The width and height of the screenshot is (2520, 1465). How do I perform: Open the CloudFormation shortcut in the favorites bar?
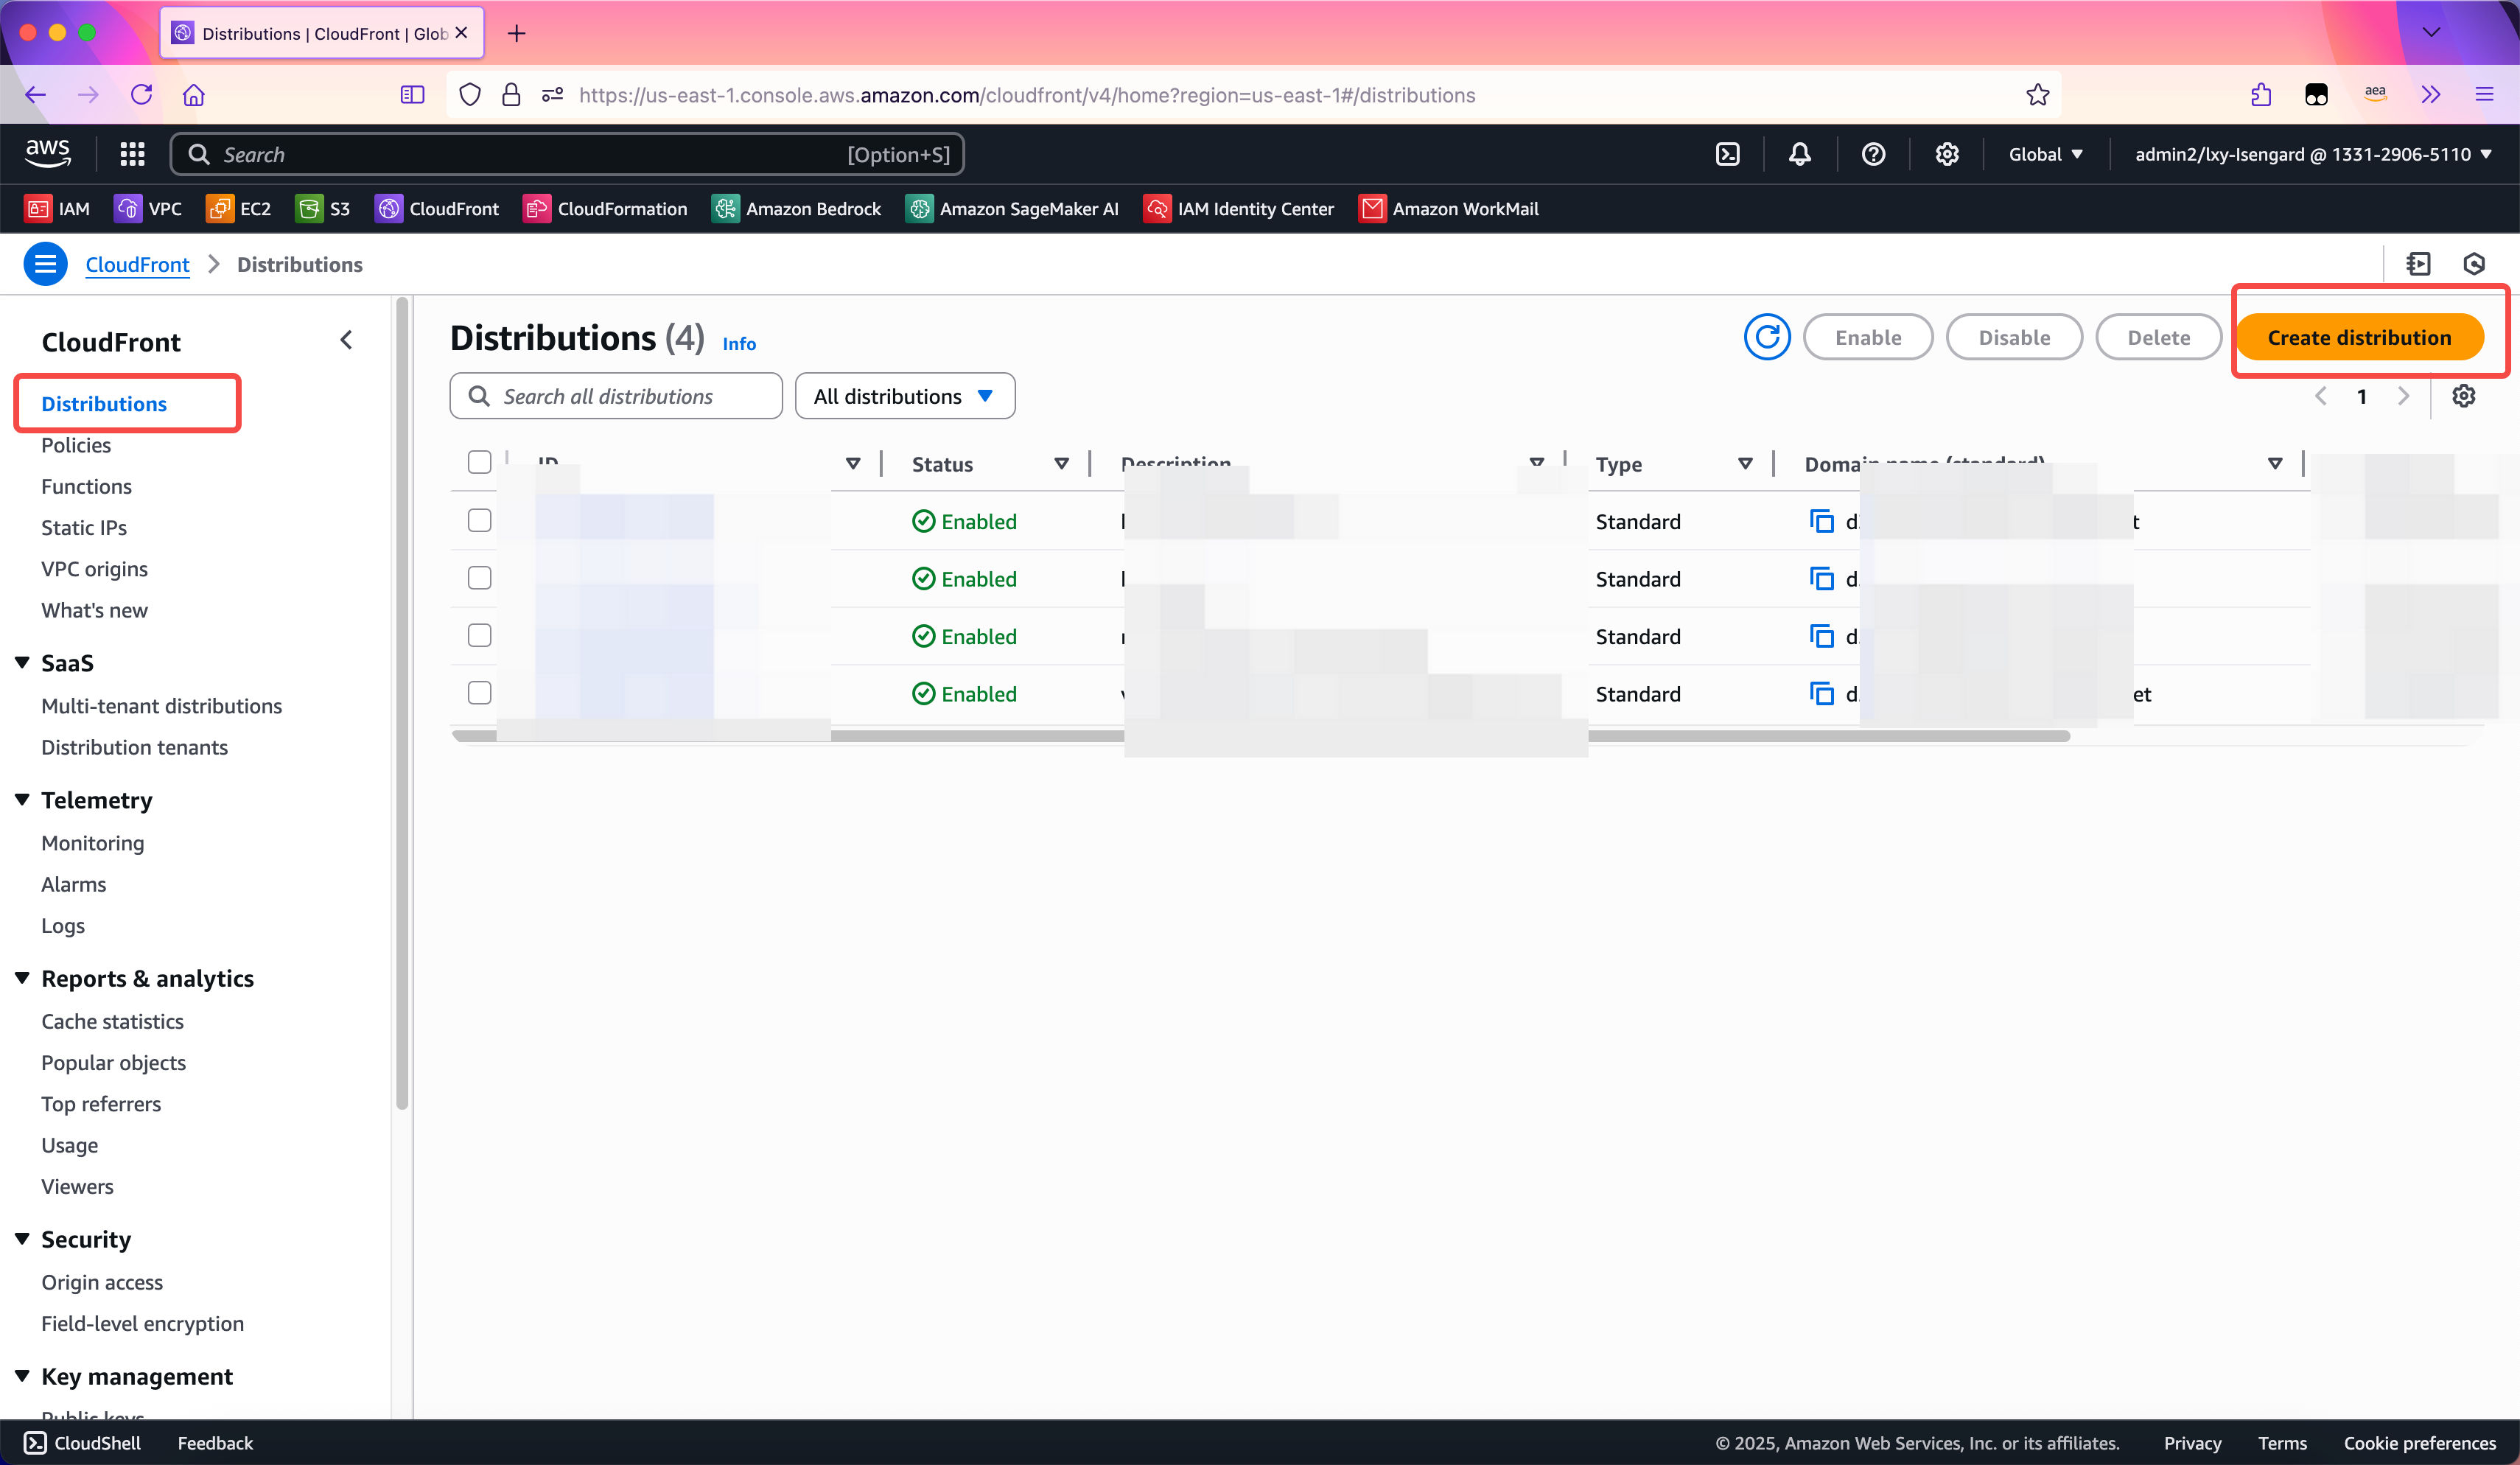coord(605,208)
